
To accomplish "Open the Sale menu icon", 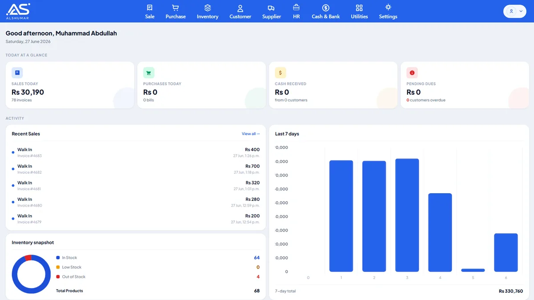I will [150, 8].
